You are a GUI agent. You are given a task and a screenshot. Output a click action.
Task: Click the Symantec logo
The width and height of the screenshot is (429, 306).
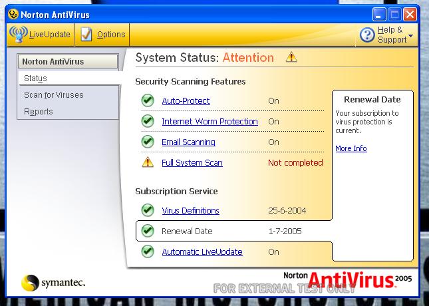pos(53,283)
